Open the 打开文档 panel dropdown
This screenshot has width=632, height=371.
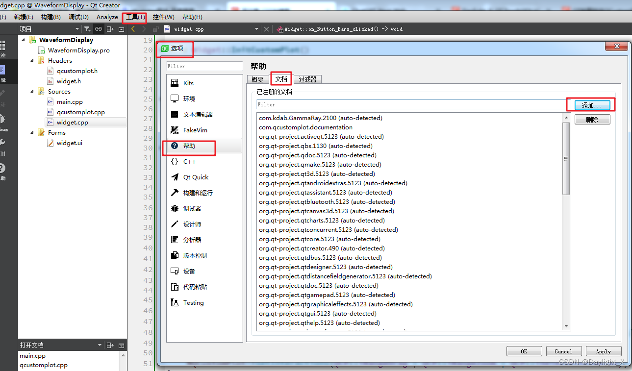point(101,345)
